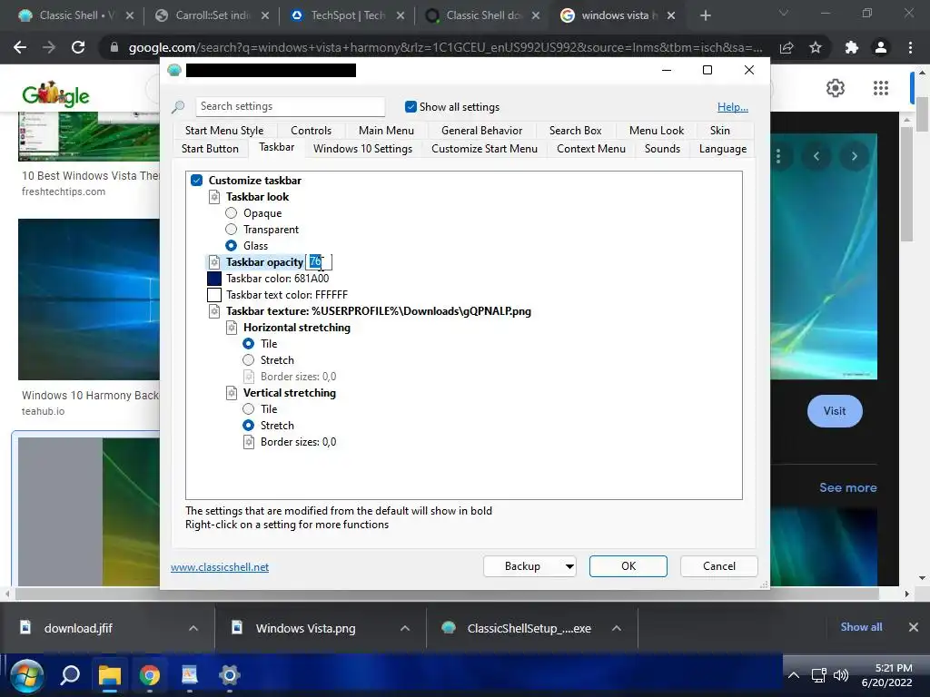
Task: Open new tab with plus button
Action: [x=705, y=15]
